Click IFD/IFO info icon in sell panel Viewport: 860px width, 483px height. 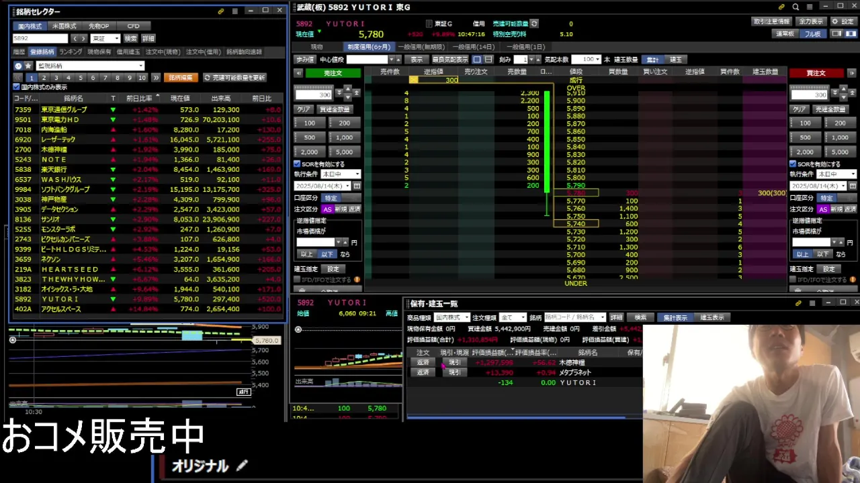coord(357,280)
